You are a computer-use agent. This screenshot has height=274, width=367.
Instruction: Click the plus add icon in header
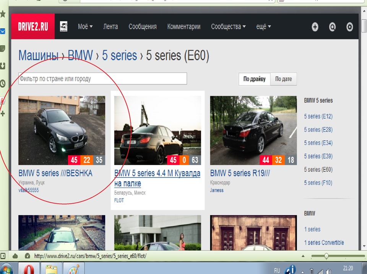(315, 27)
